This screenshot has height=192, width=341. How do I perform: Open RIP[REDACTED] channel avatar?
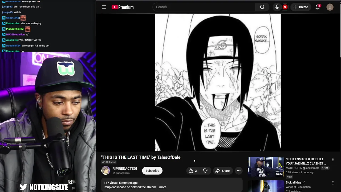point(105,171)
